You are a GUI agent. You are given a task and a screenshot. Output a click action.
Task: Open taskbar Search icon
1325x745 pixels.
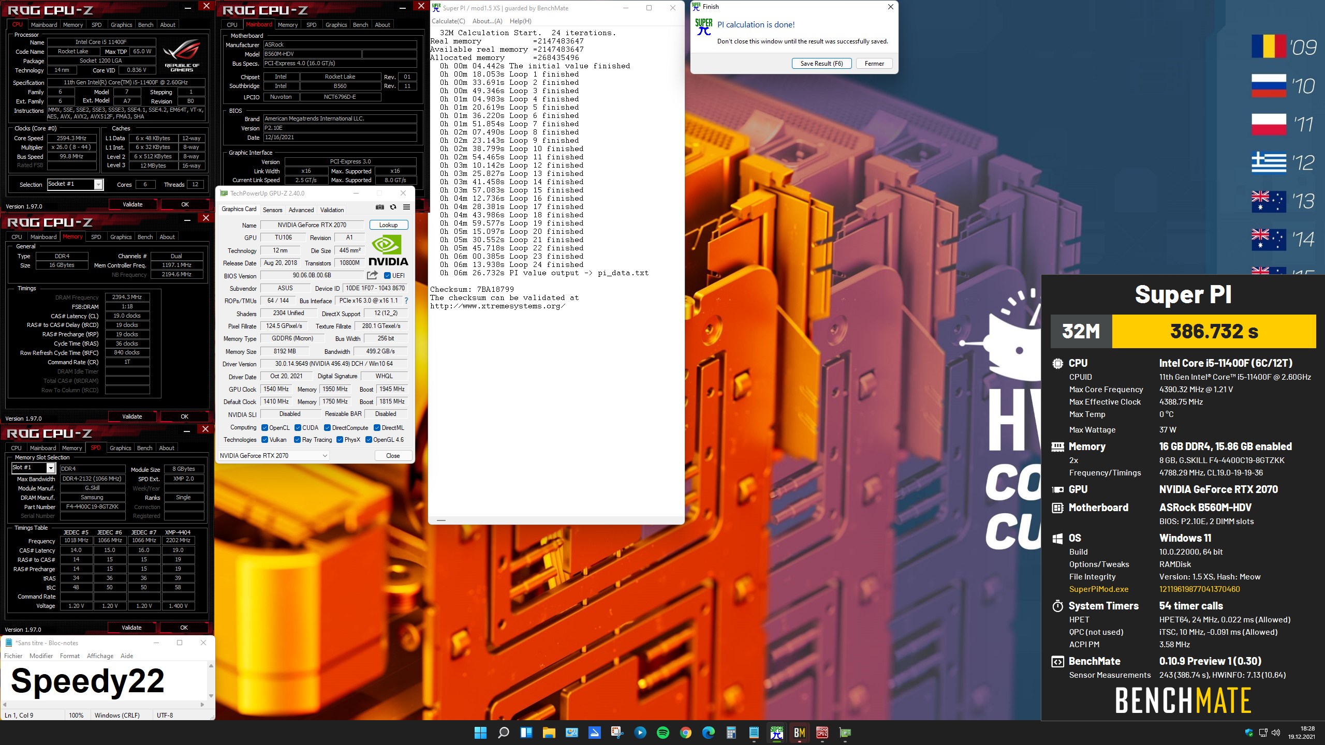503,733
